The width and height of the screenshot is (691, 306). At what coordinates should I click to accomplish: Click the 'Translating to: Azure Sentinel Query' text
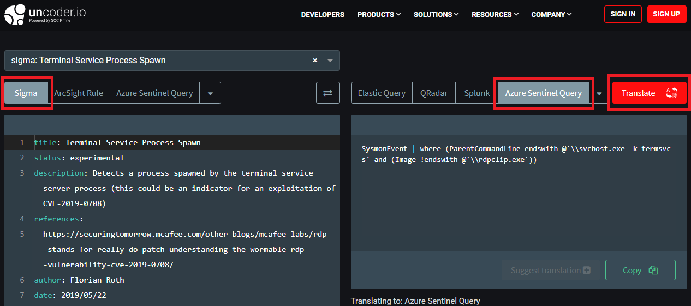coord(415,301)
